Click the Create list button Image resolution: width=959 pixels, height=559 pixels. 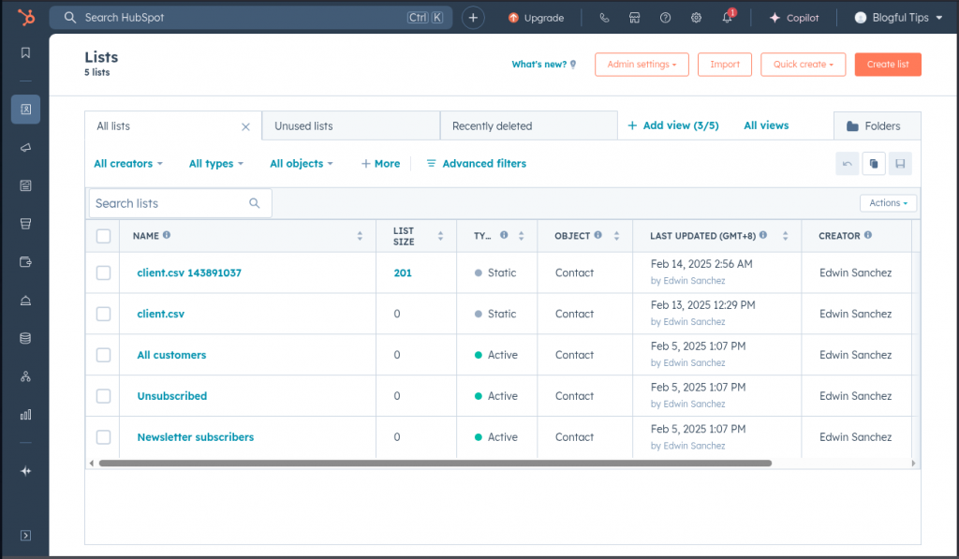coord(888,65)
